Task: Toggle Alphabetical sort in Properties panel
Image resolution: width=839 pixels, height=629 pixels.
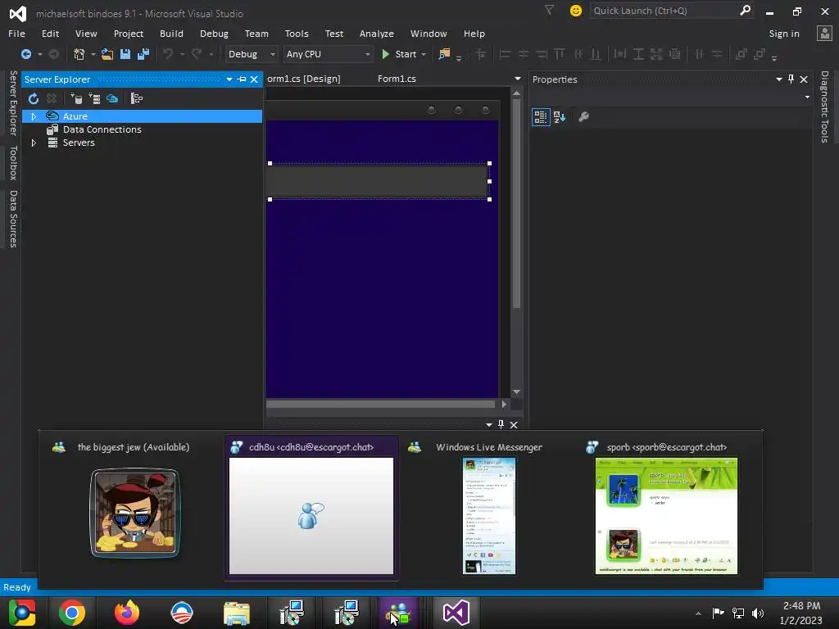Action: click(x=560, y=116)
